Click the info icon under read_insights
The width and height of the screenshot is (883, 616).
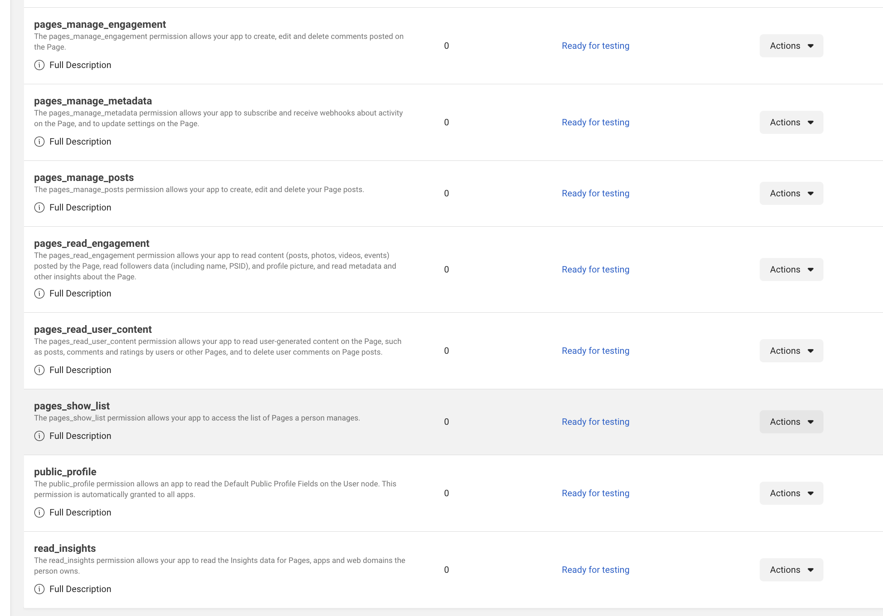[39, 589]
